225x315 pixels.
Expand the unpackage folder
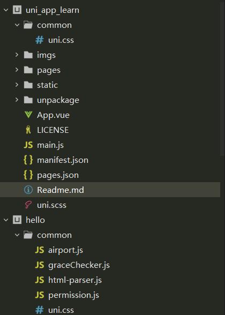click(17, 100)
